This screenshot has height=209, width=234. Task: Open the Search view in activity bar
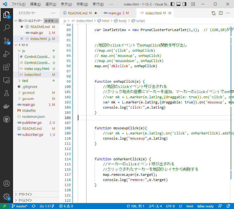point(7,27)
